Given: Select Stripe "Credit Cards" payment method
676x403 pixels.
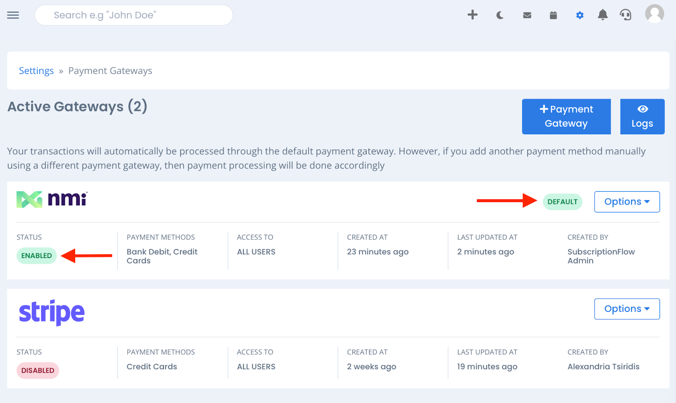Looking at the screenshot, I should [x=152, y=367].
